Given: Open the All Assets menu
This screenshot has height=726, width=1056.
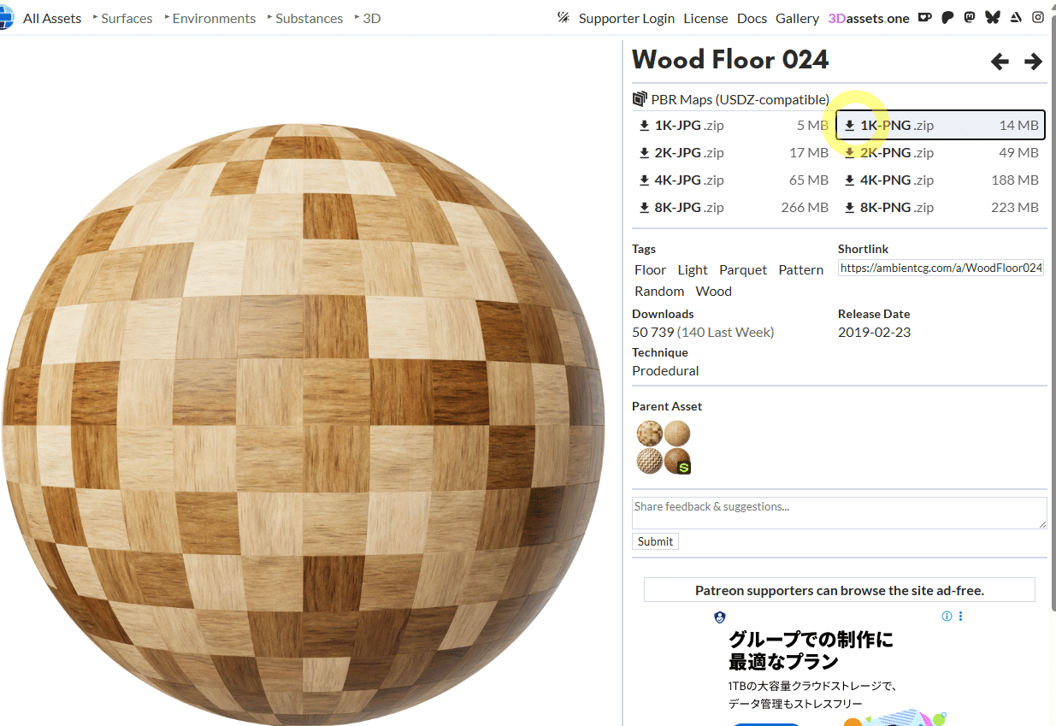Looking at the screenshot, I should click(x=52, y=18).
